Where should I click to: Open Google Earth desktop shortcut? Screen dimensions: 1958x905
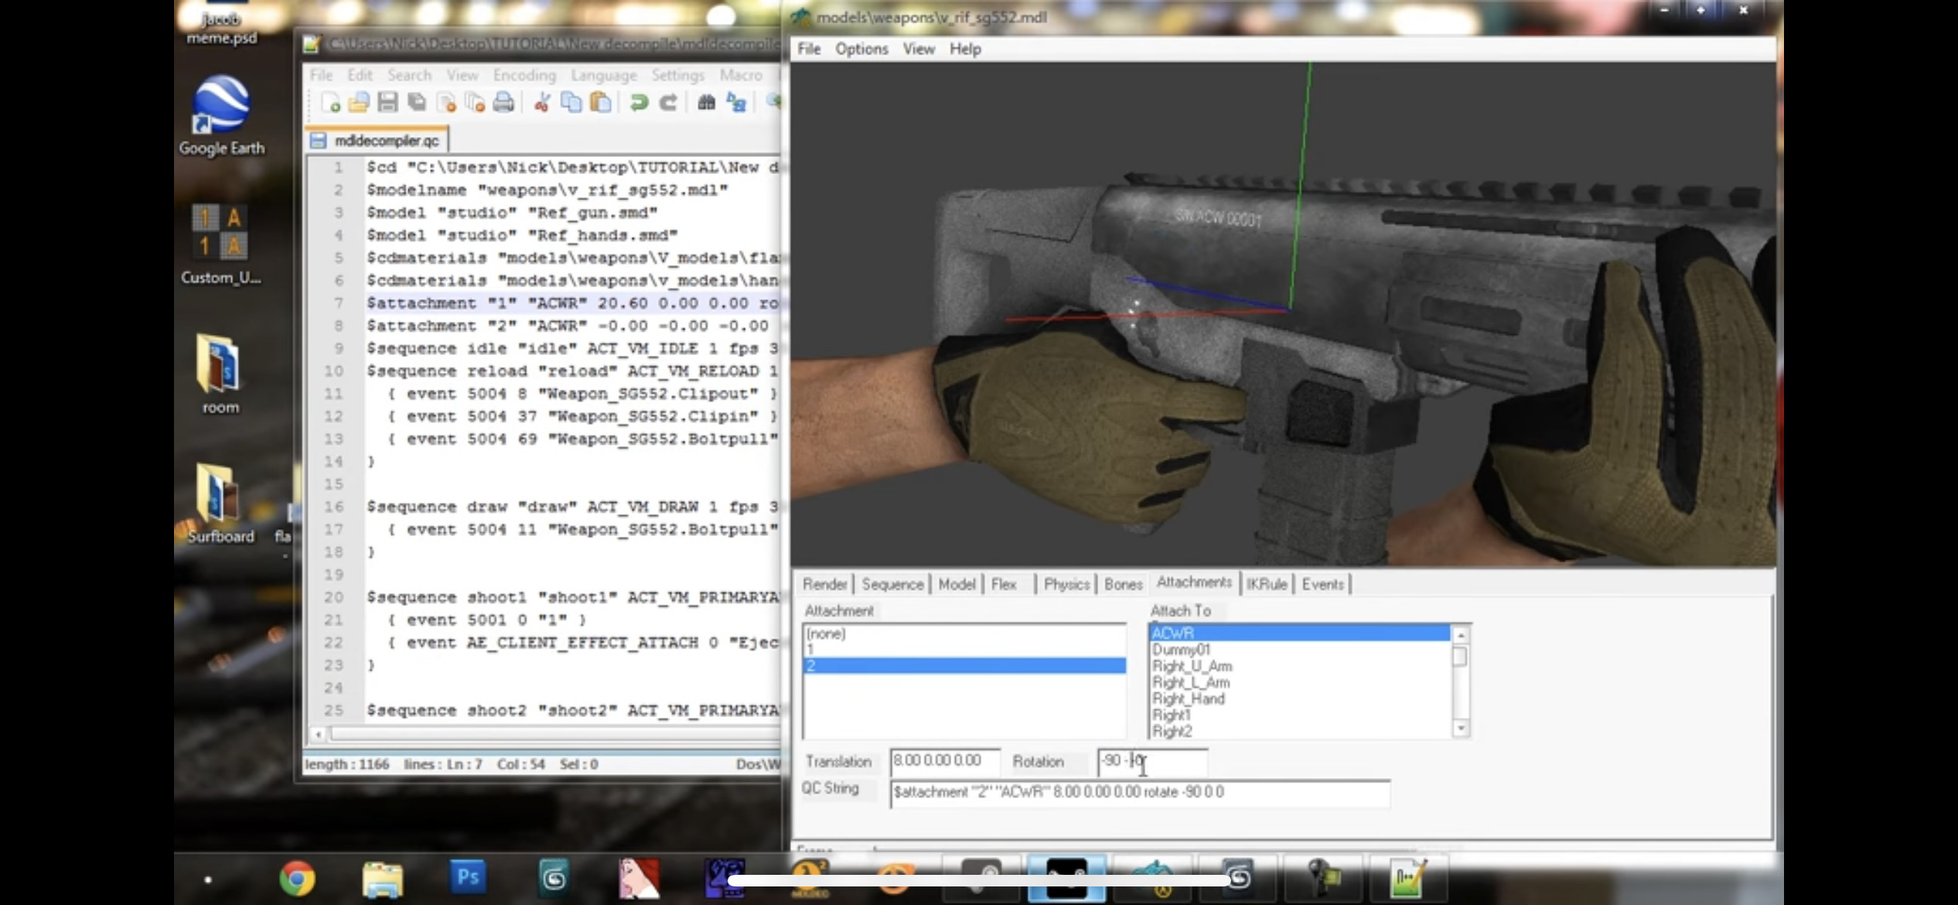click(x=221, y=116)
